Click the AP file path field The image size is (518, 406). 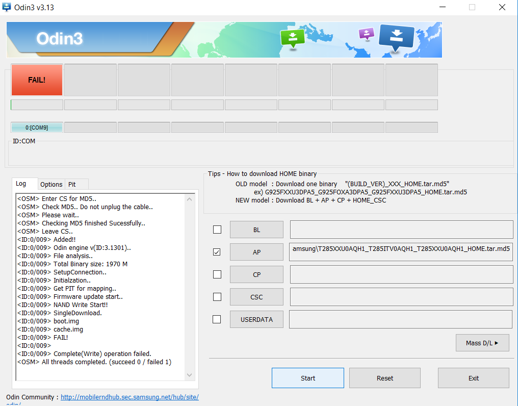[401, 252]
